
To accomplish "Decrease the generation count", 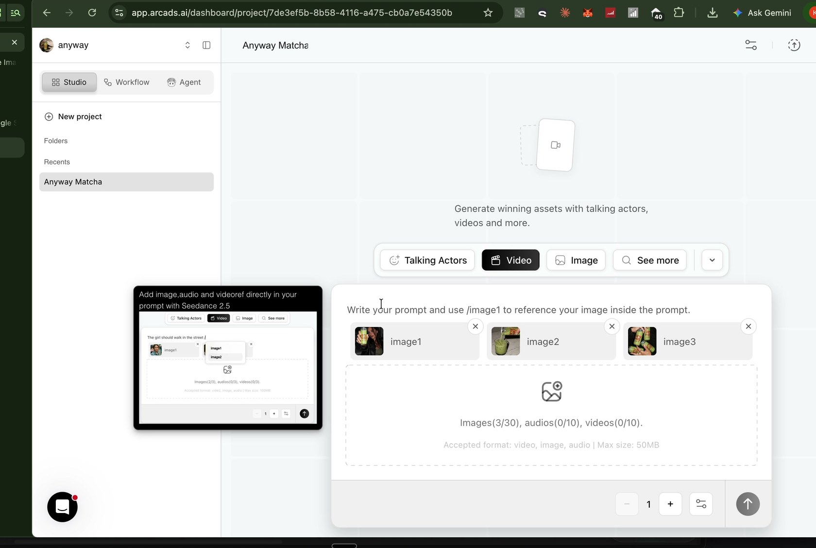I will point(627,504).
